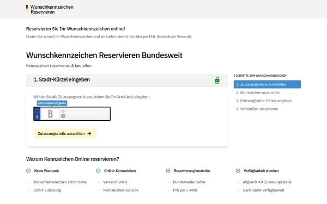The width and height of the screenshot is (327, 204).
Task: Click the blue EU D badge on plate
Action: (37, 114)
